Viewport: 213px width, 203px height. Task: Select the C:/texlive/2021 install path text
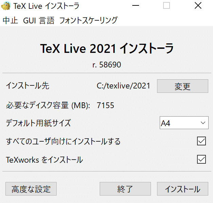point(123,86)
